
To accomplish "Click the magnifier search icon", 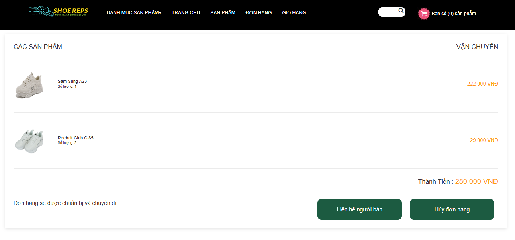I will coord(401,11).
